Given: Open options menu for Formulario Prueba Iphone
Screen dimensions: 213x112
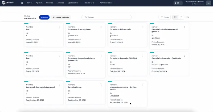Looking at the screenshot, I should tap(101, 27).
